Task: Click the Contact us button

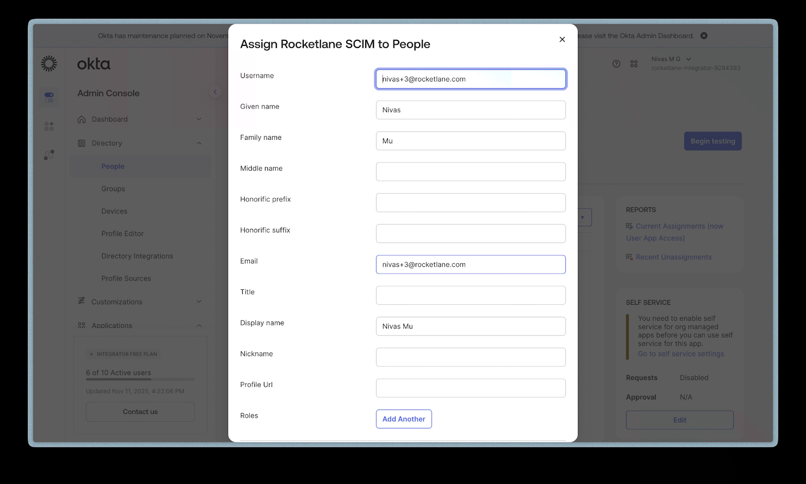Action: pos(140,412)
